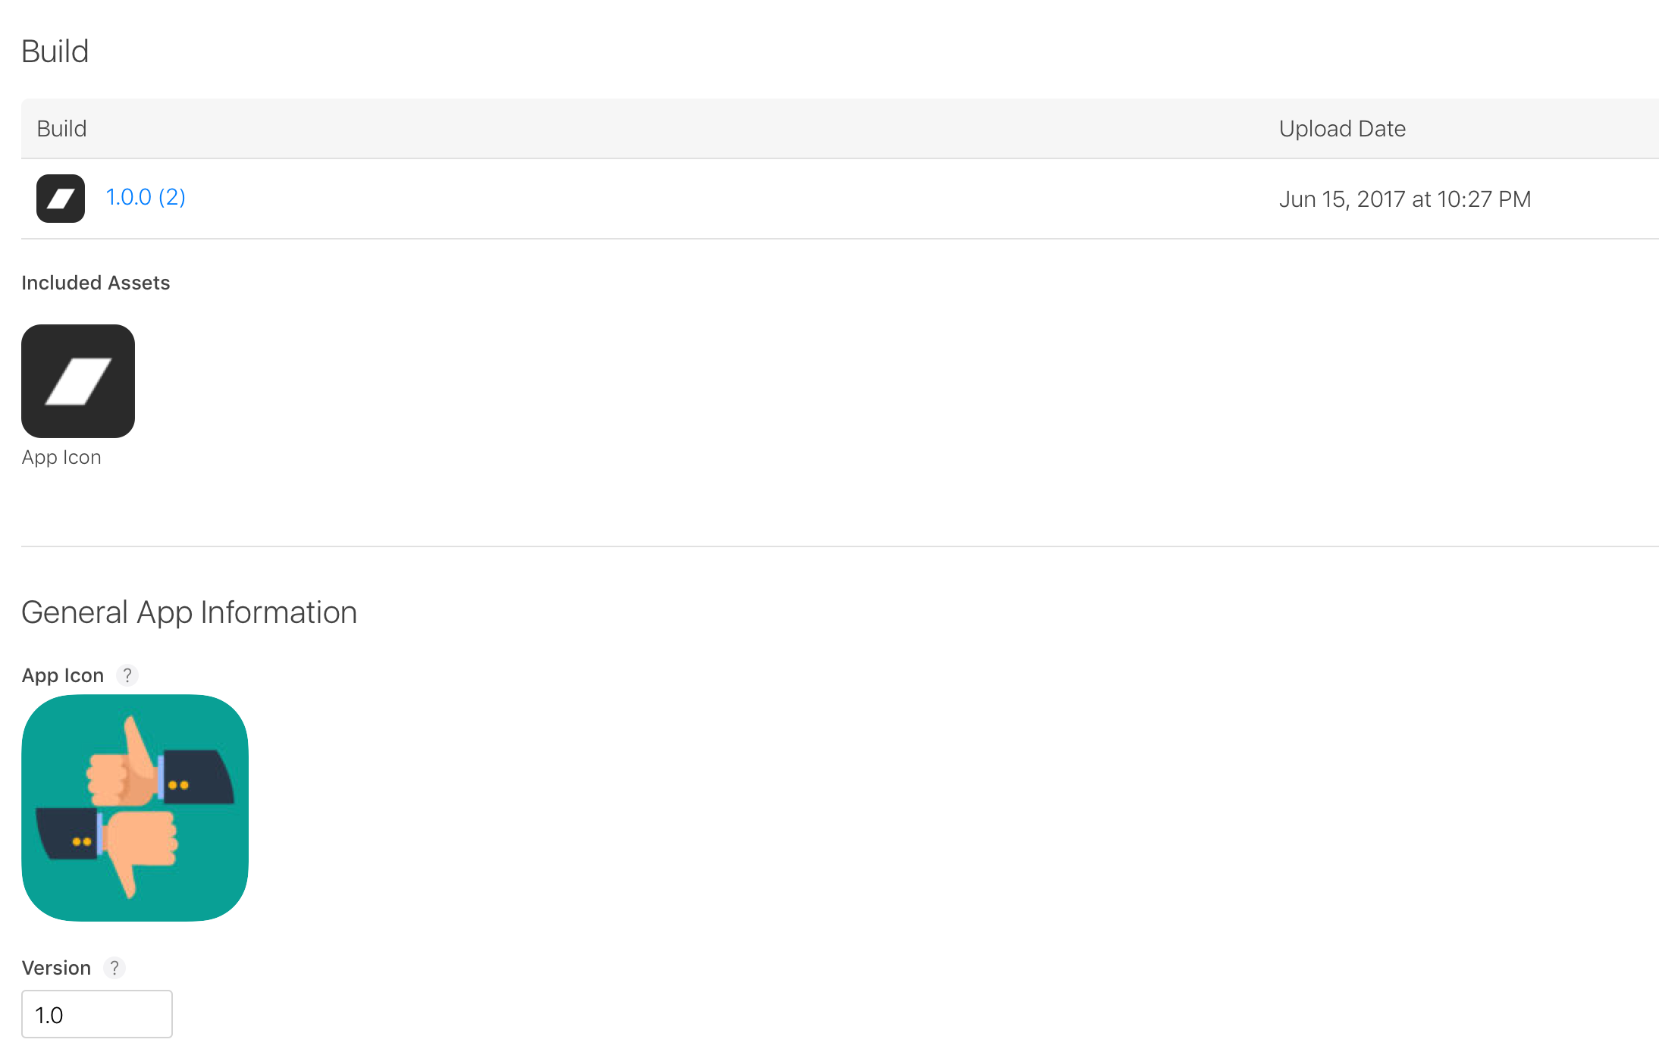Click the Version help question mark
Viewport: 1659px width, 1055px height.
[x=114, y=968]
